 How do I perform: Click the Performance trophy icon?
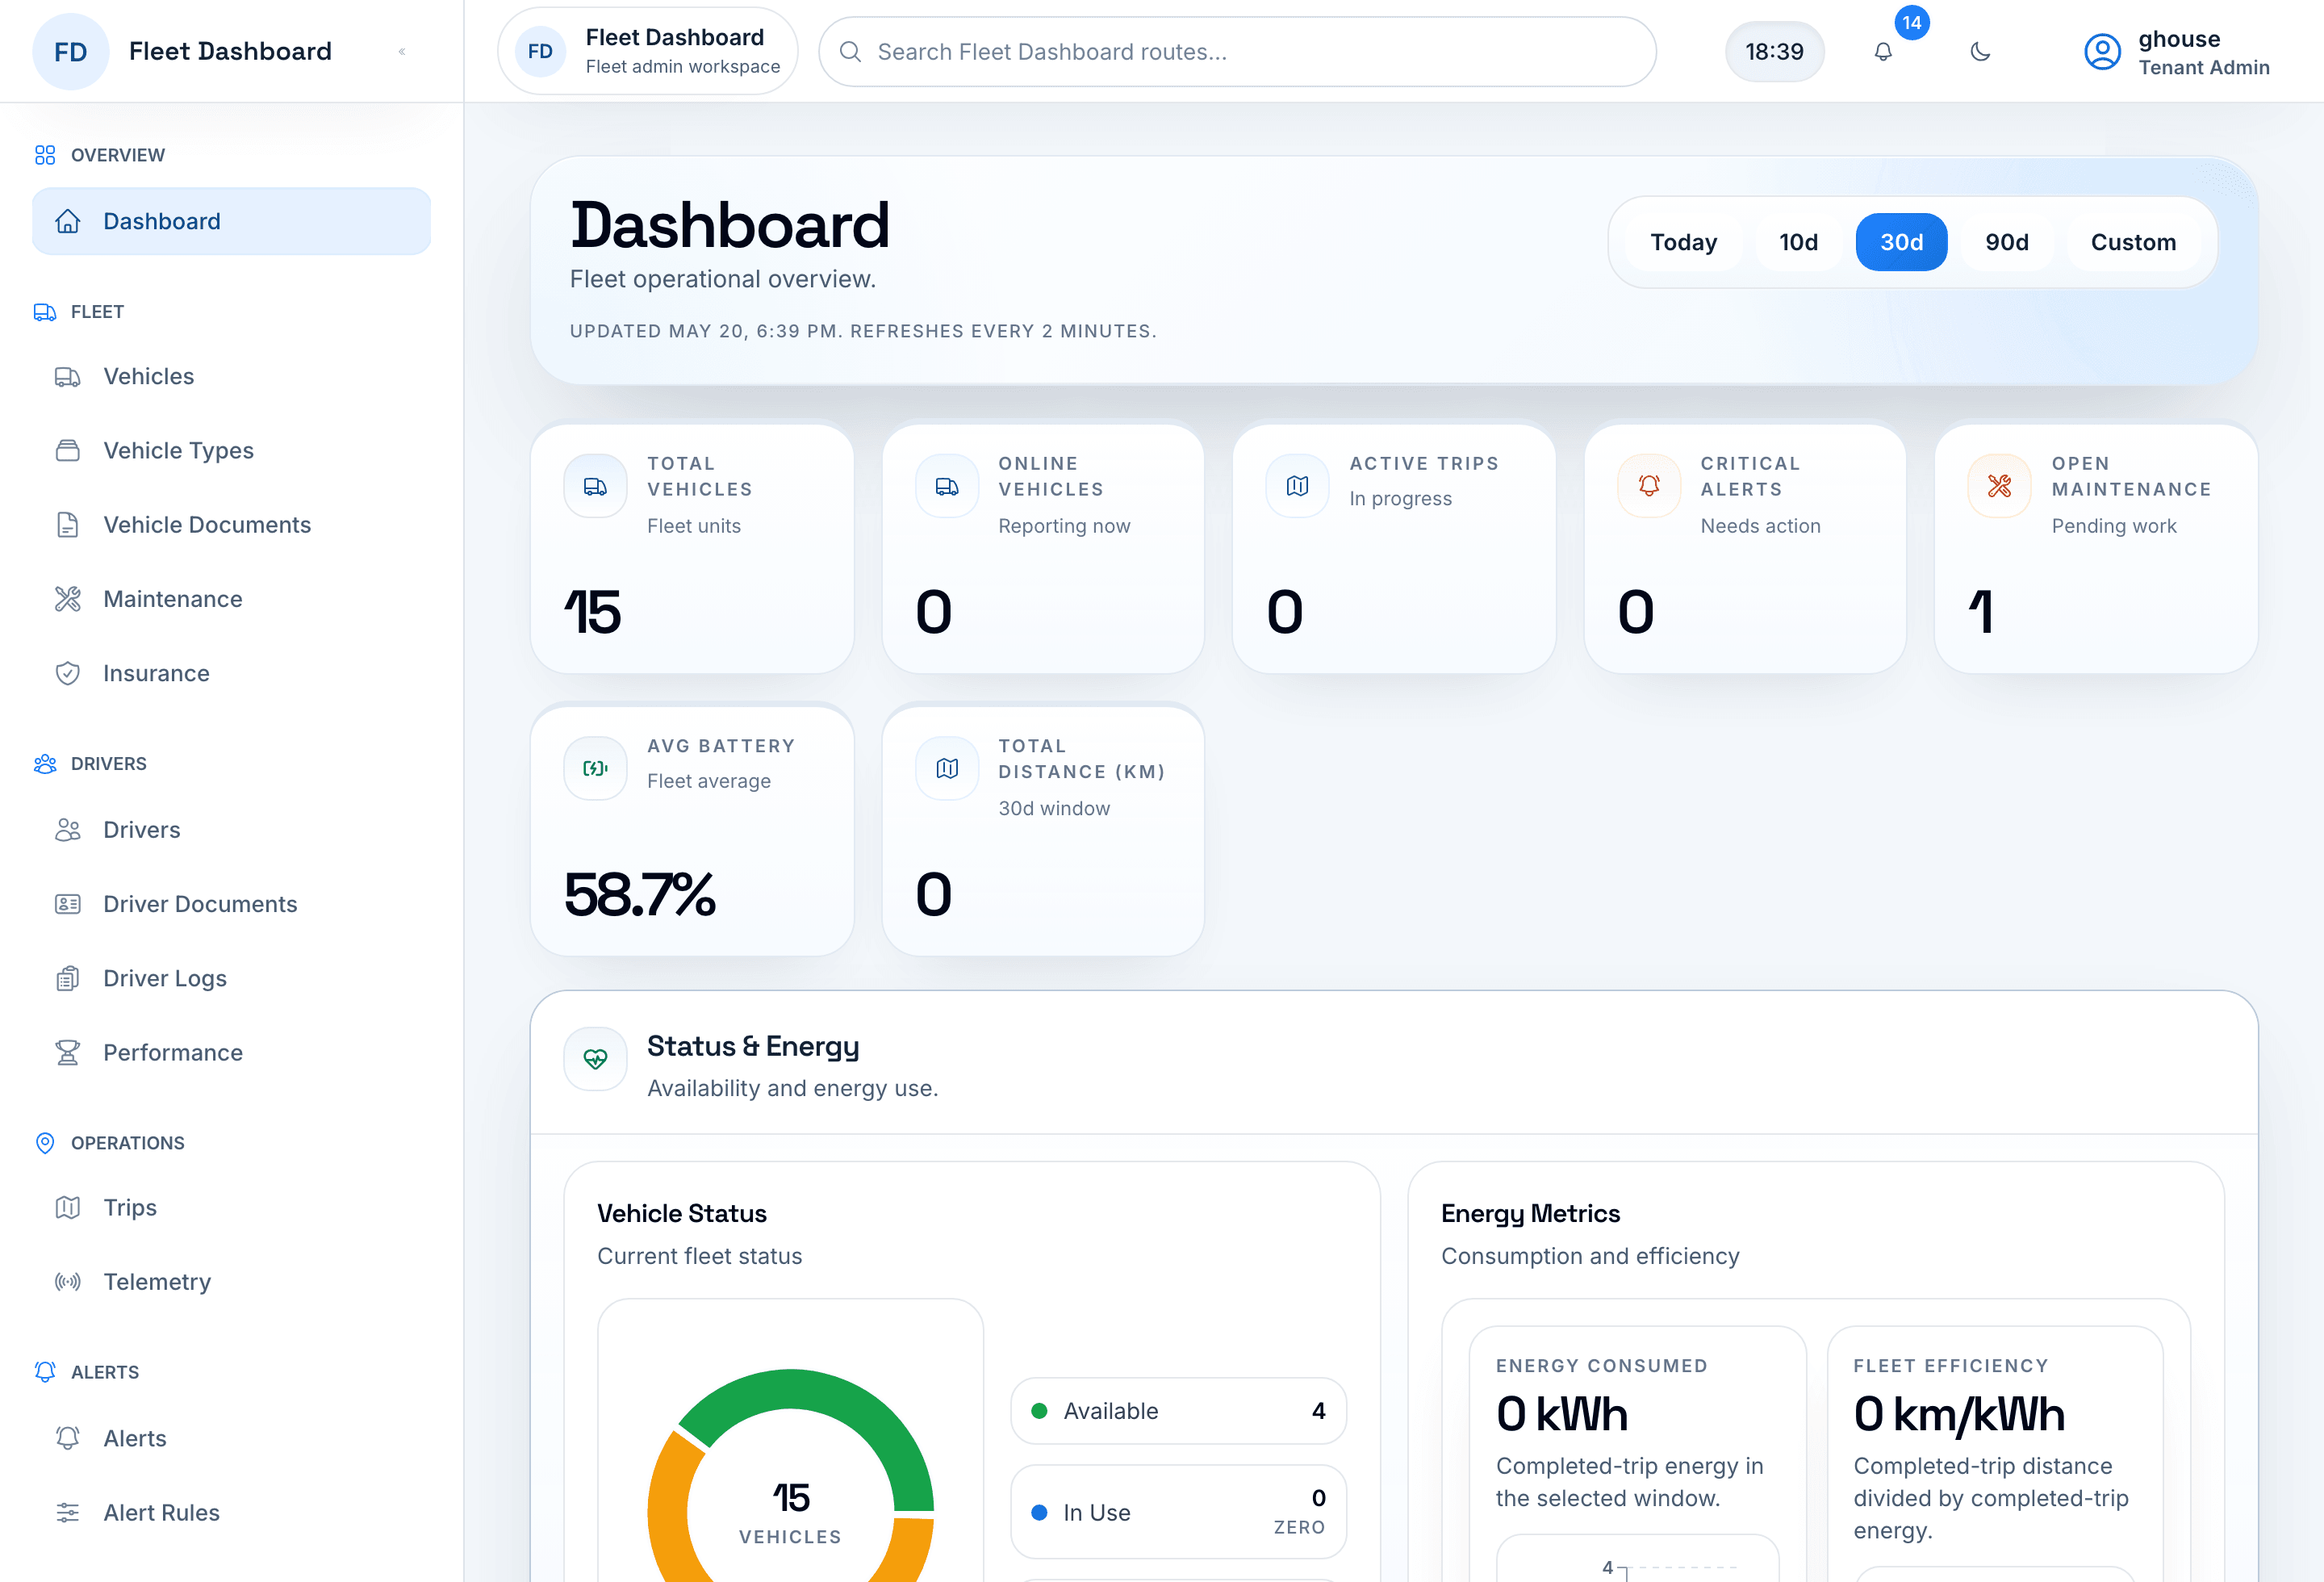click(x=67, y=1052)
